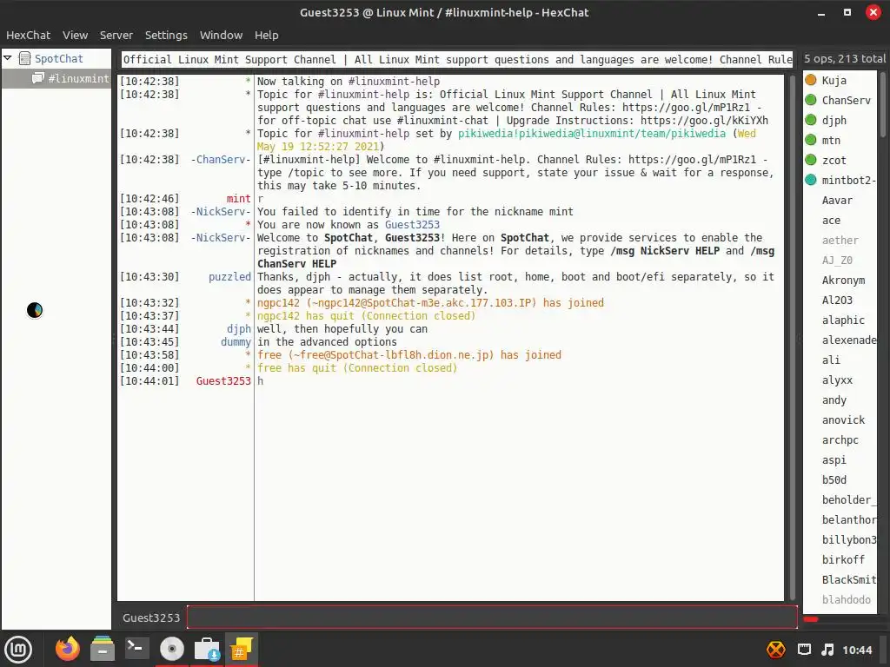Open the HexChat menu
The width and height of the screenshot is (890, 667).
[x=28, y=35]
